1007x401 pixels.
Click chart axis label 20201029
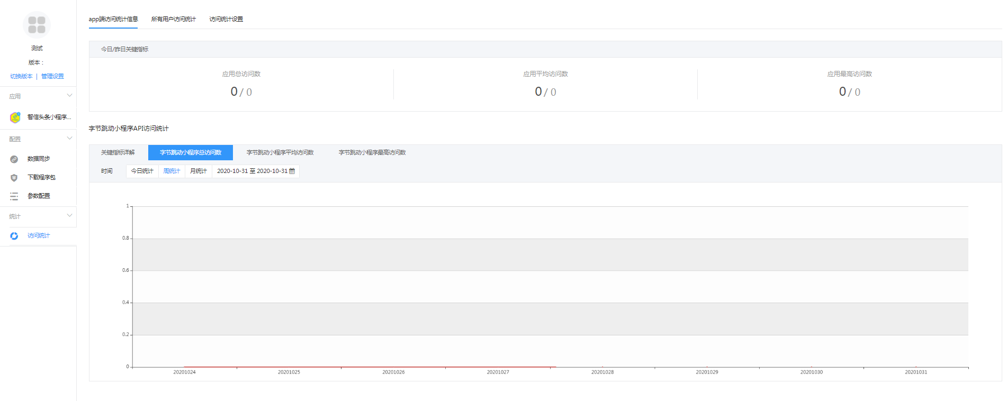707,372
